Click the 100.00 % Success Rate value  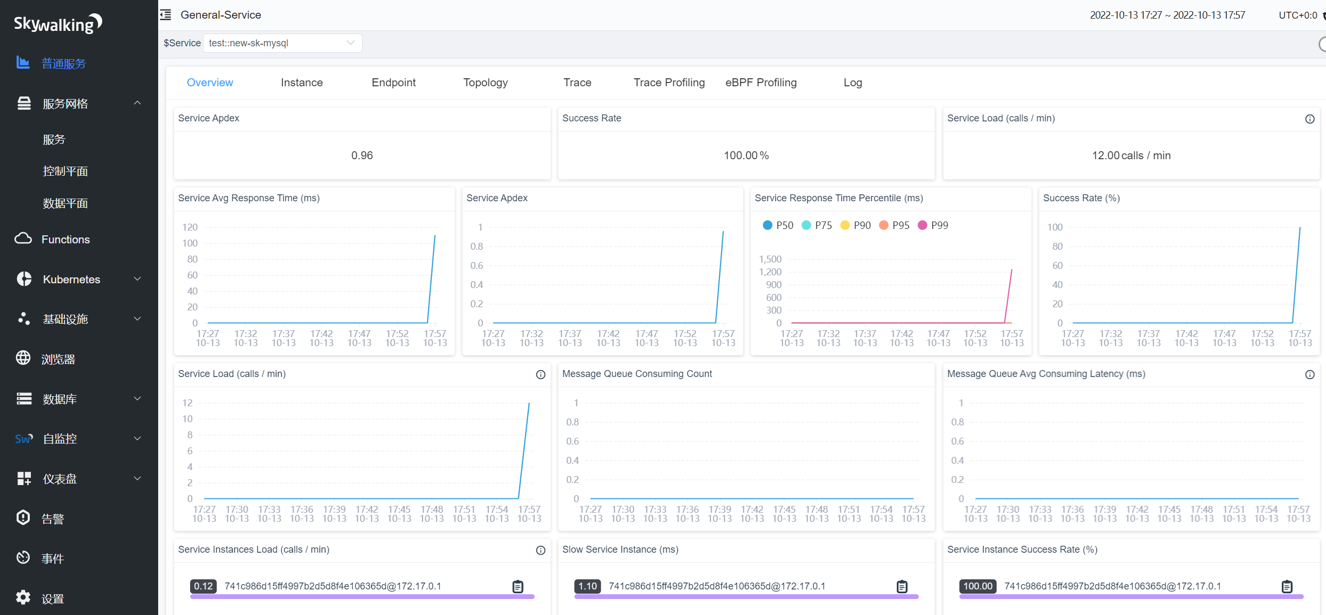click(x=746, y=155)
